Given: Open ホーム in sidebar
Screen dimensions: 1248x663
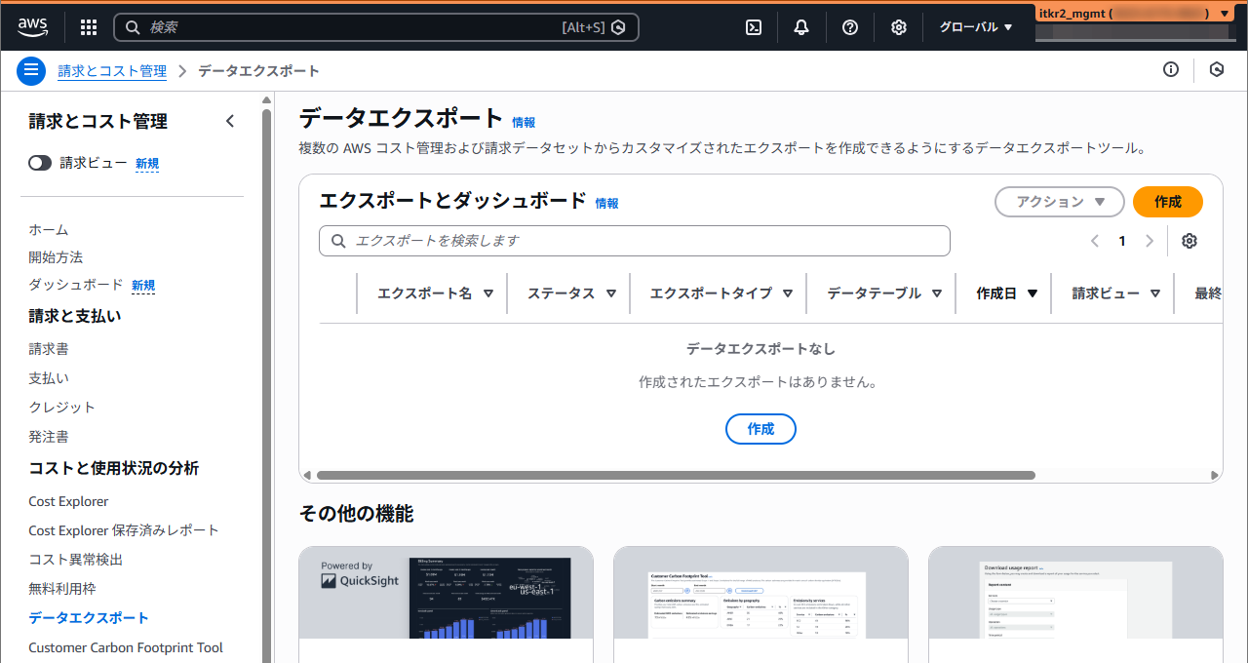Looking at the screenshot, I should pyautogui.click(x=49, y=229).
